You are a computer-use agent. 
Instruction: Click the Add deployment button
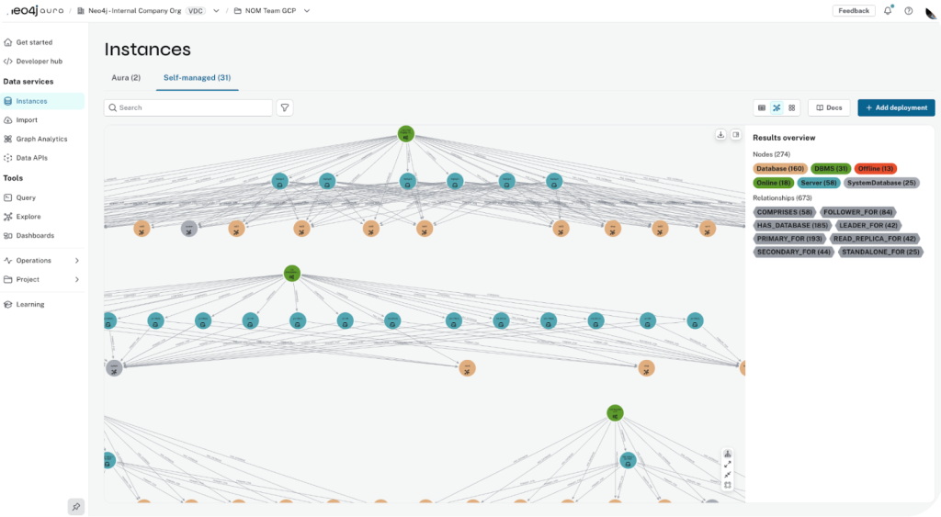click(x=895, y=107)
